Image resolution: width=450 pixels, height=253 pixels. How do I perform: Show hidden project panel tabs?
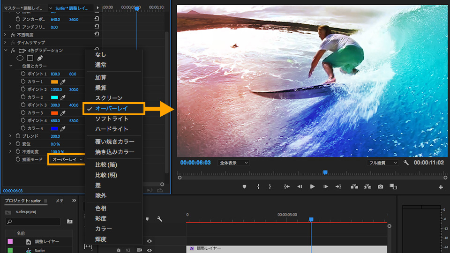pos(74,201)
